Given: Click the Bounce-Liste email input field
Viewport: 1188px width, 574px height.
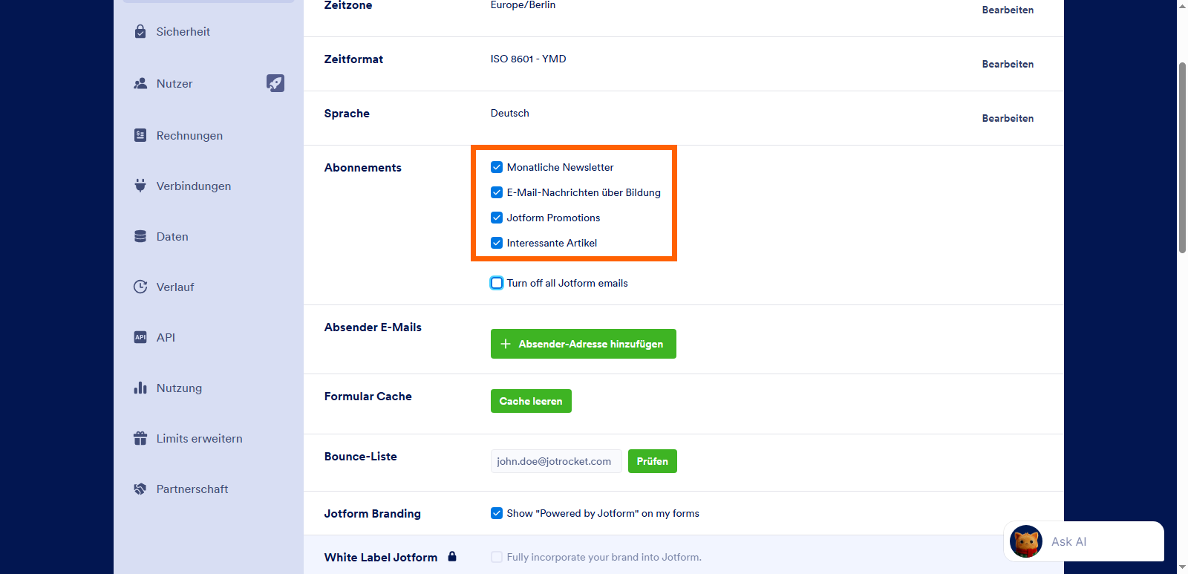Looking at the screenshot, I should 555,461.
